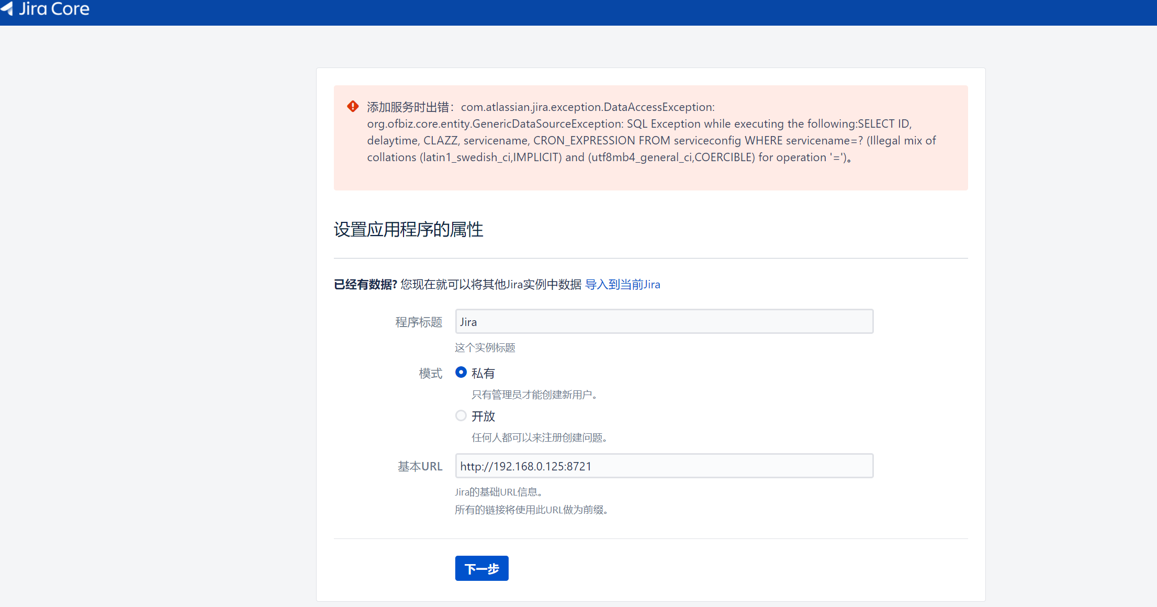
Task: Click the Jira的基础URL信息 hint text
Action: coord(499,492)
